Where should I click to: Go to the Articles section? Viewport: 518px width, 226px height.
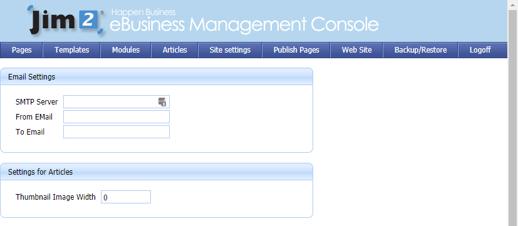tap(175, 50)
